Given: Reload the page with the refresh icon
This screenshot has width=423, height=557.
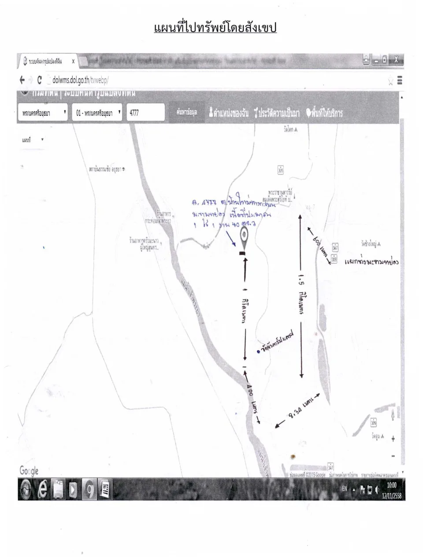Looking at the screenshot, I should 40,80.
